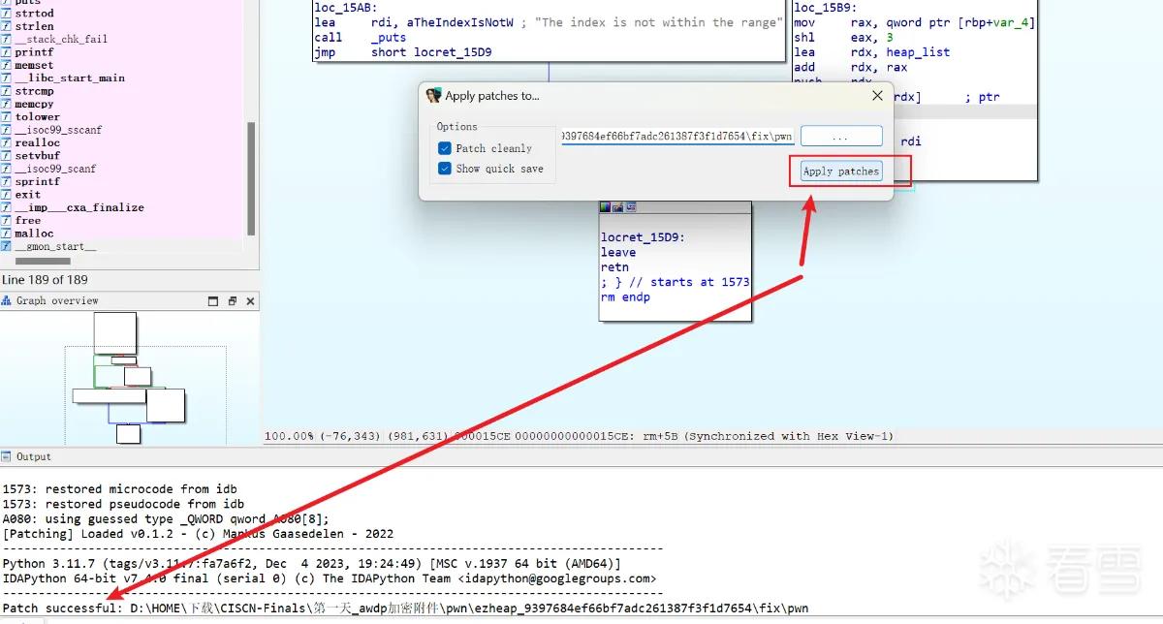
Task: Close the Apply patches to dialog
Action: click(877, 96)
